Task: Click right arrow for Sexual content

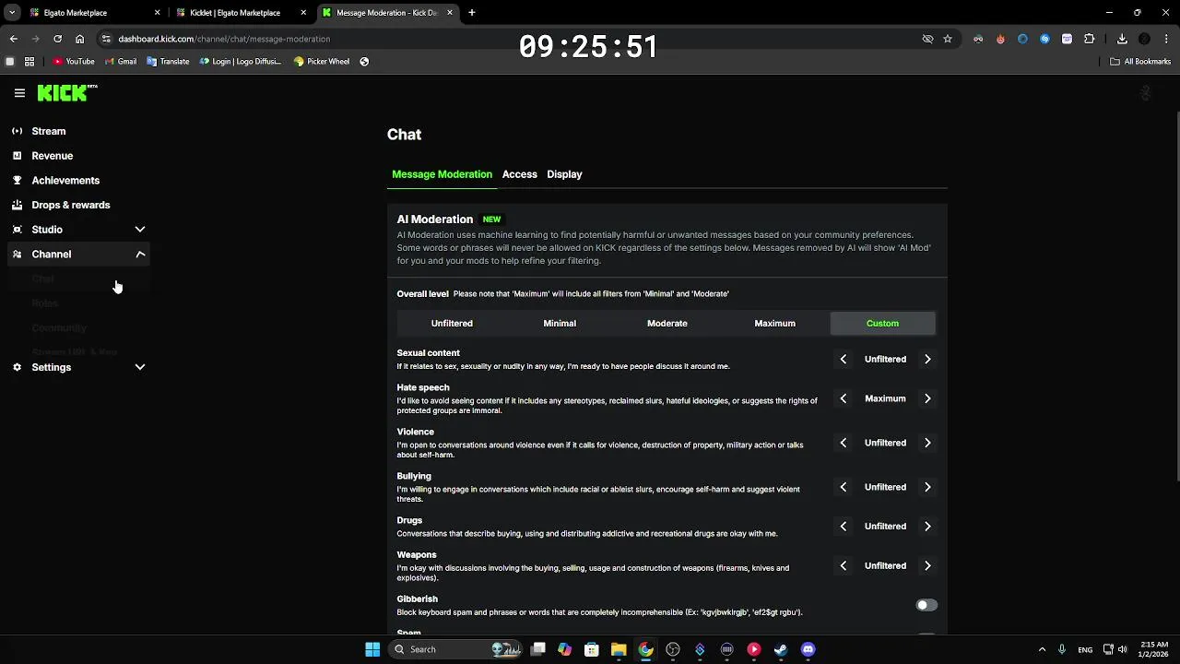Action: tap(927, 359)
